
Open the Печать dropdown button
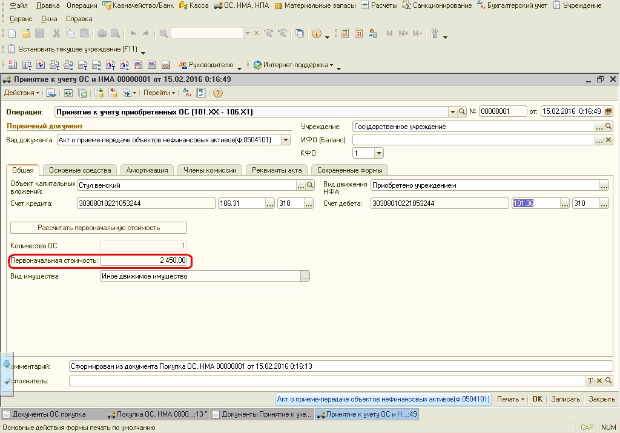pos(510,399)
